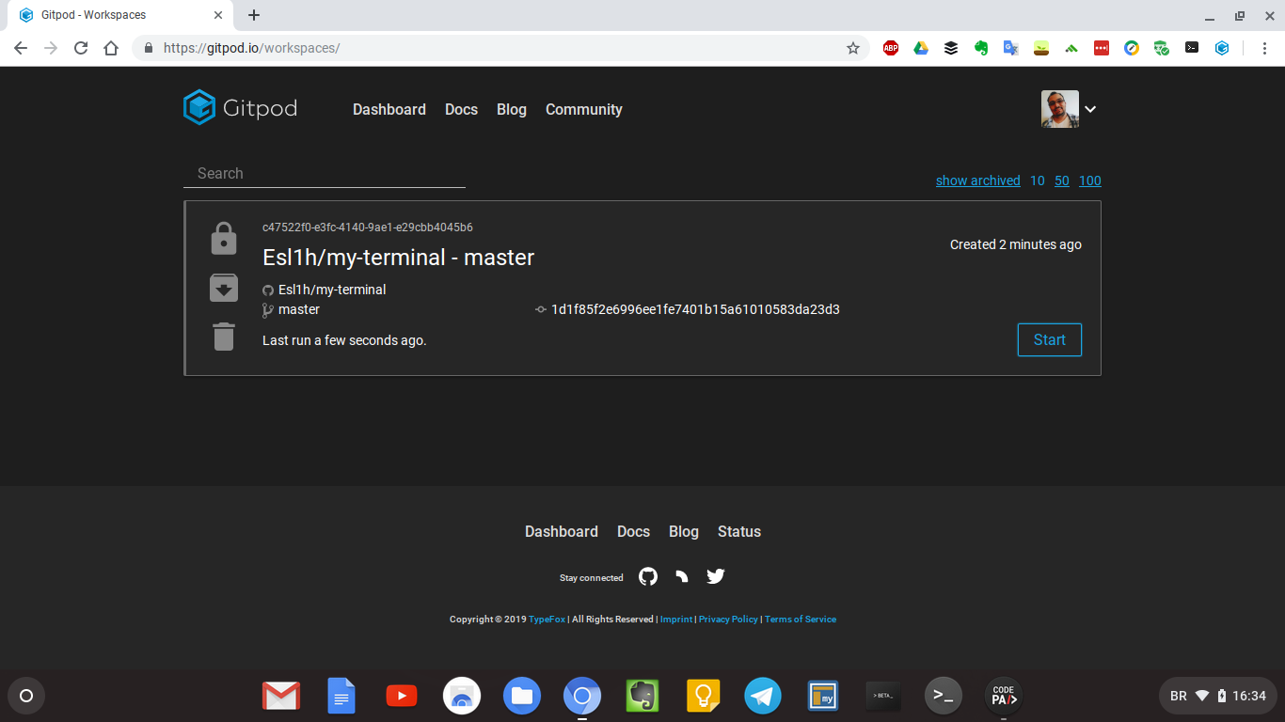Open the Twitter icon in the footer
The height and width of the screenshot is (722, 1285).
[716, 576]
